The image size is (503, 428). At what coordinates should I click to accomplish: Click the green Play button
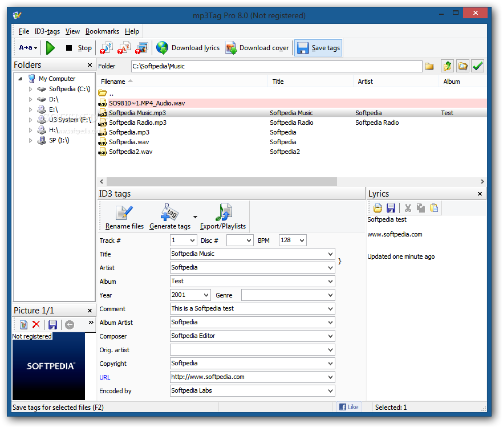pyautogui.click(x=50, y=48)
